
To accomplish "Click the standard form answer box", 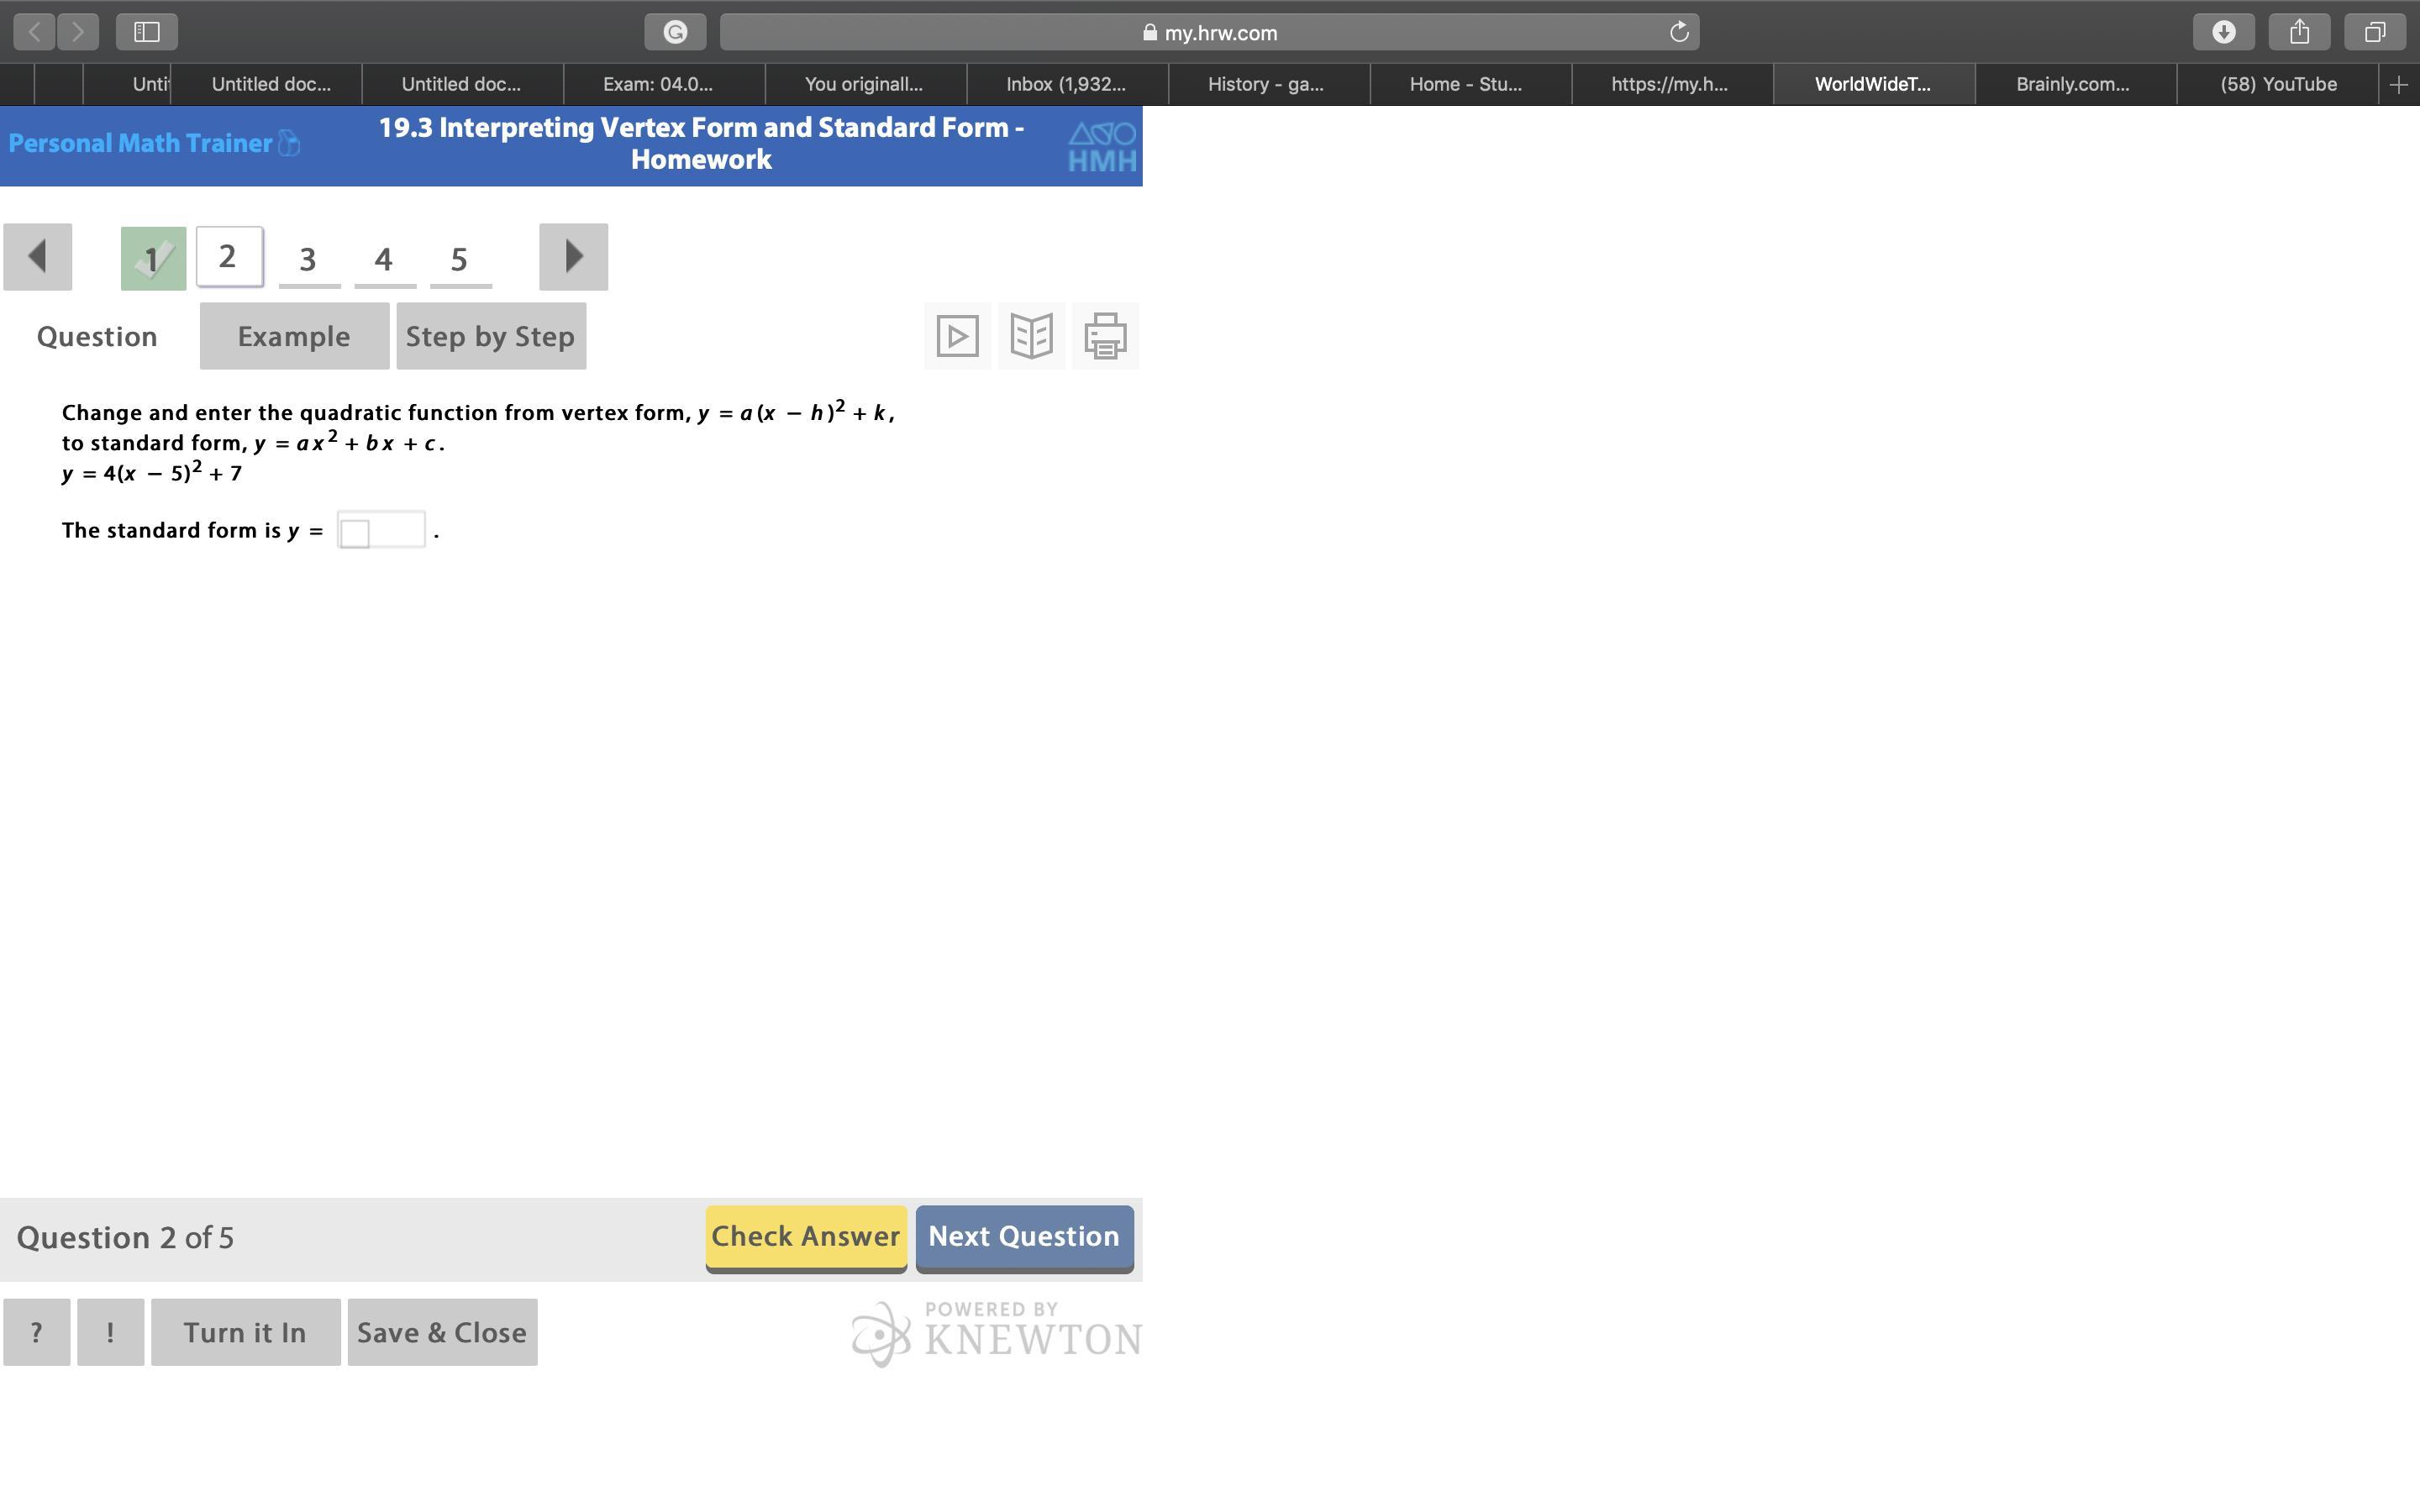I will coord(381,530).
